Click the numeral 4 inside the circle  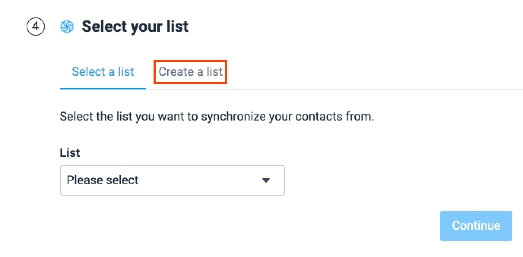pos(36,27)
